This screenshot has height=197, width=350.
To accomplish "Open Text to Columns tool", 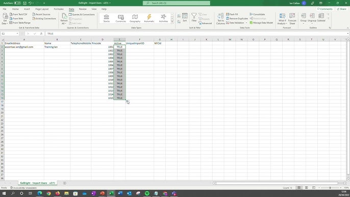I will [220, 19].
